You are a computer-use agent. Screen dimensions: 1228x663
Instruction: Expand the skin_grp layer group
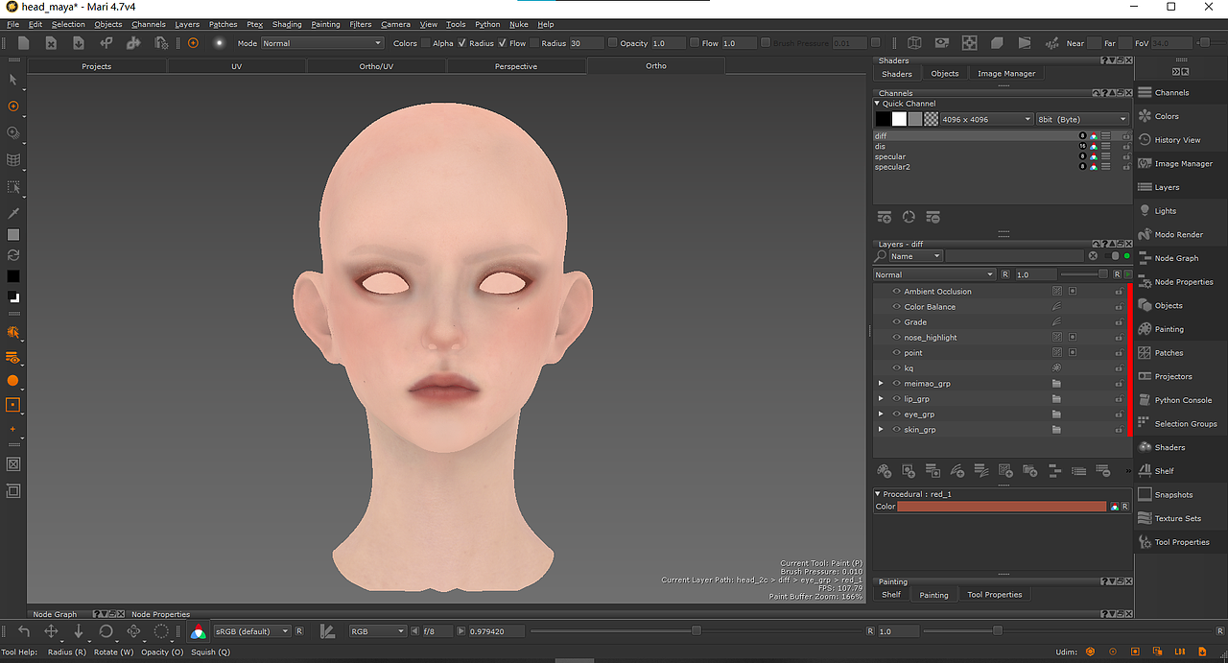[881, 430]
